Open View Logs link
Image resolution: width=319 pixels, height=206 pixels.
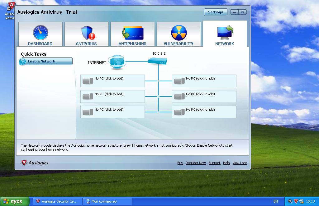pos(240,163)
